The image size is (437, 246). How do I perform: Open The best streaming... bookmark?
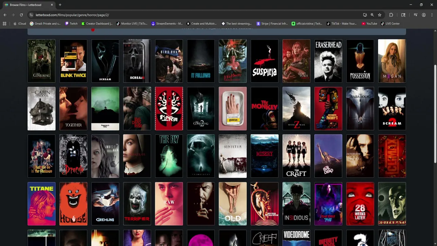coord(237,24)
